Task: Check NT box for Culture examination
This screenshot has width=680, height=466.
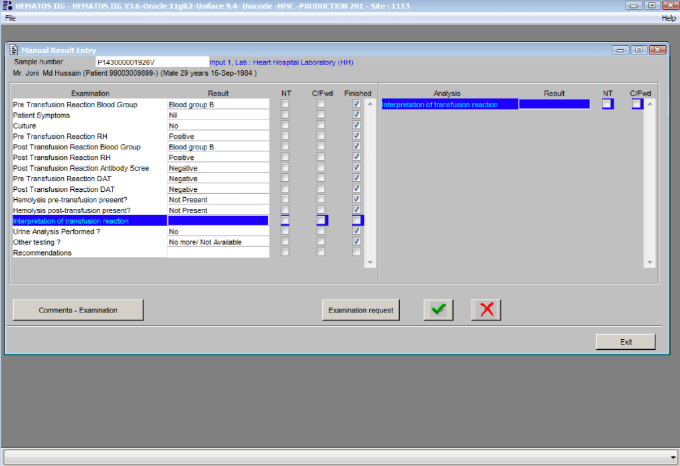Action: (285, 125)
